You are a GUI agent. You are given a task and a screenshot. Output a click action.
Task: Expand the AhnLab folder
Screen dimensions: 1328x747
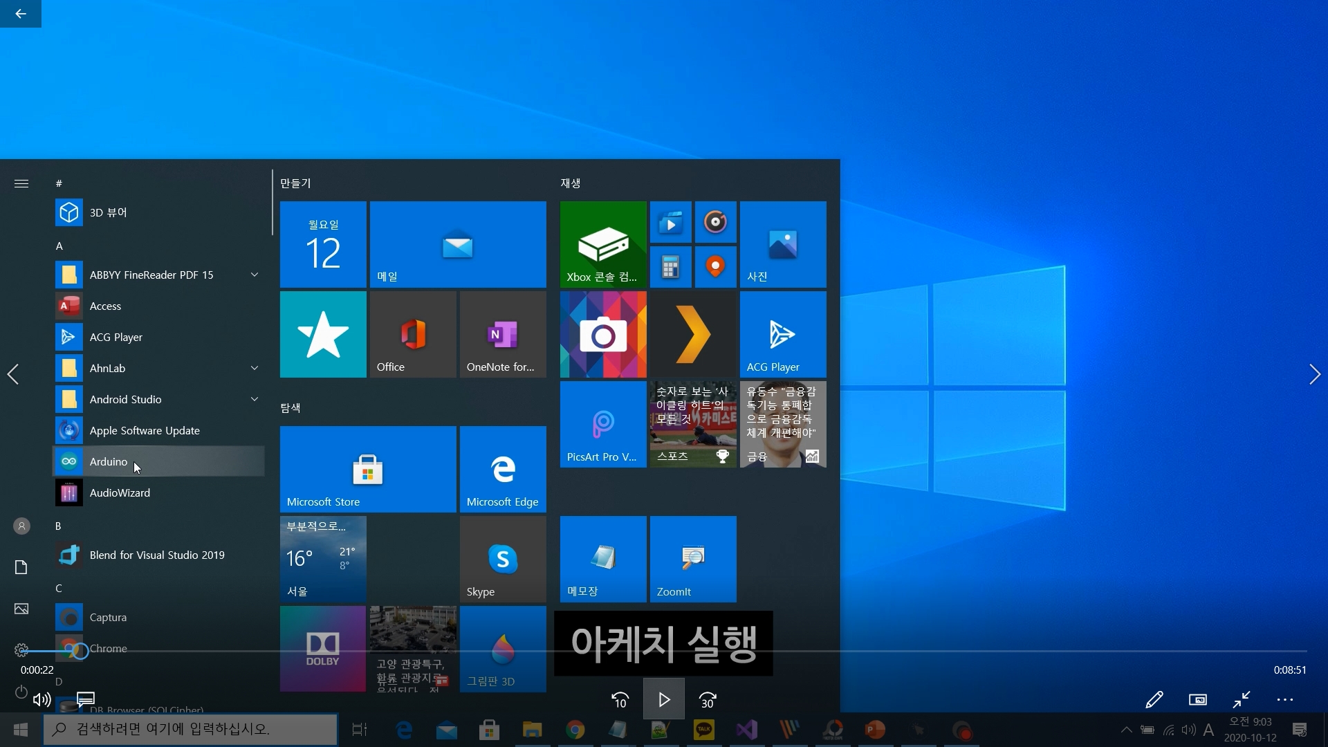pos(255,368)
